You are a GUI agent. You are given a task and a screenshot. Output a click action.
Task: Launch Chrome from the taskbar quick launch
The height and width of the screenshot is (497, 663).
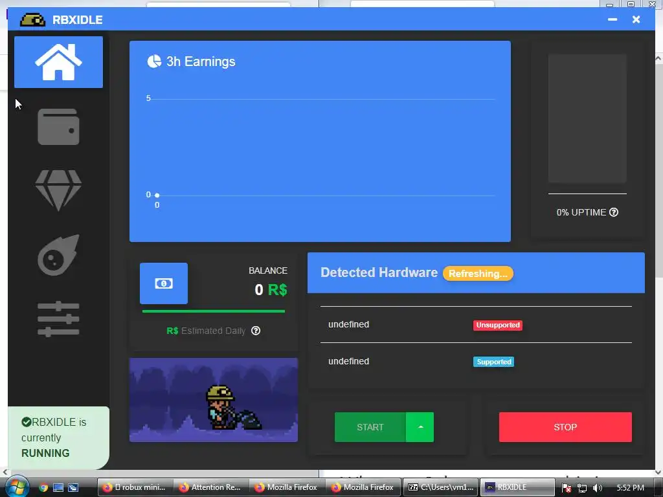pyautogui.click(x=43, y=487)
